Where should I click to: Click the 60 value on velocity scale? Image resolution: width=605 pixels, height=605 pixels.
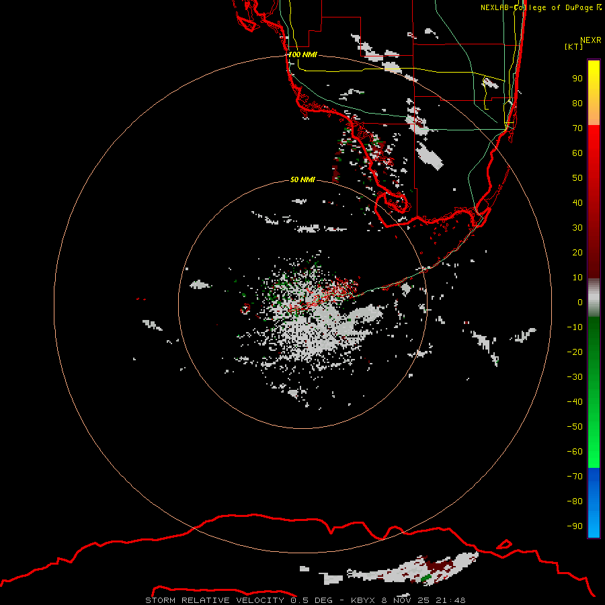pos(577,153)
